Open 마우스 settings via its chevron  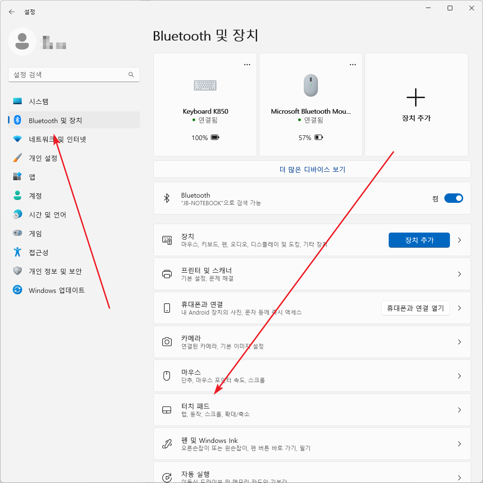coord(459,376)
